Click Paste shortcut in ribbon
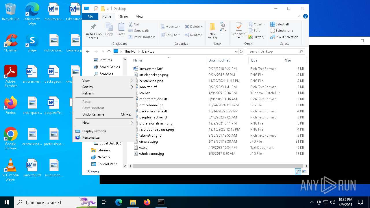Viewport: 370px width, 208px height. pyautogui.click(x=142, y=37)
